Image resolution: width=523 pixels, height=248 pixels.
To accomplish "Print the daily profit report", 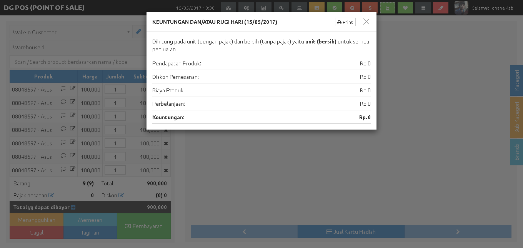I will (345, 22).
